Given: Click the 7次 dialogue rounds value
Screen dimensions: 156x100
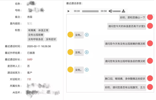Looking at the screenshot, I should pos(29,79).
